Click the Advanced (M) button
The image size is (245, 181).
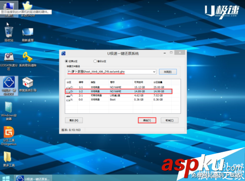coord(74,121)
